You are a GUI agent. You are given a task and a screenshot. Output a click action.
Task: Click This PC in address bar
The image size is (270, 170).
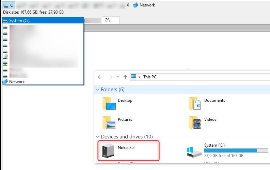pos(150,77)
